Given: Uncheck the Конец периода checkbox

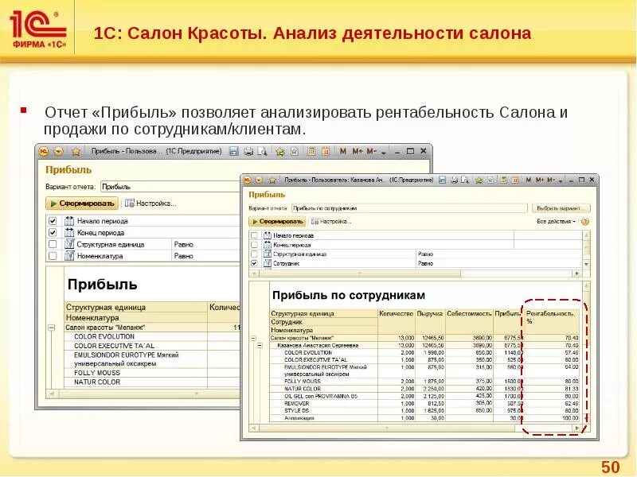Looking at the screenshot, I should coord(253,244).
